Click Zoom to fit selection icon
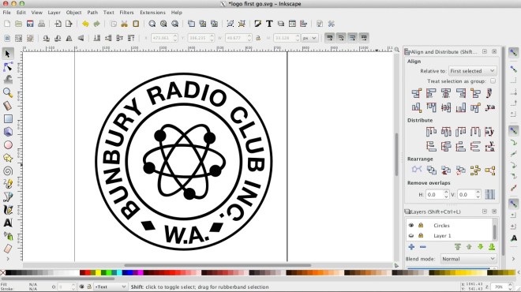 click(152, 24)
